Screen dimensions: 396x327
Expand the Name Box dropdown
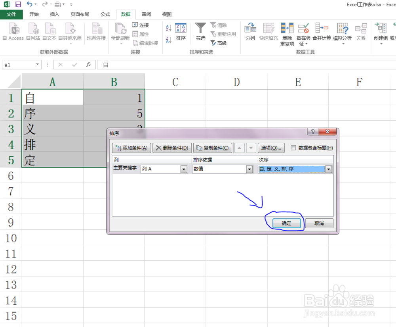point(37,65)
